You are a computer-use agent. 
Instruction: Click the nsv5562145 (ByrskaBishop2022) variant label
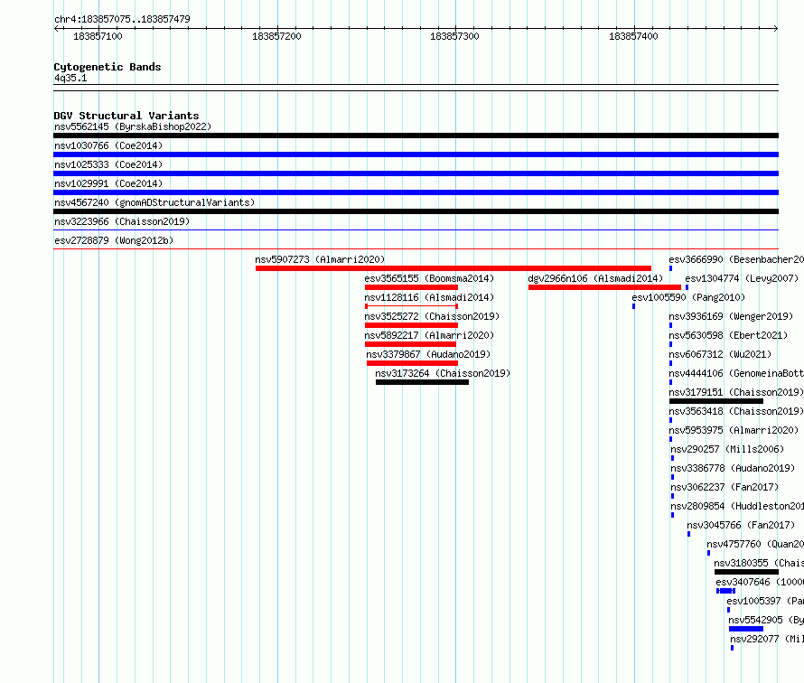click(x=133, y=126)
